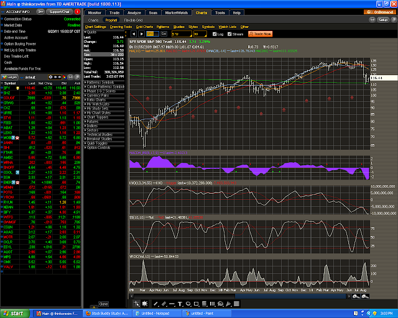
Task: Select the rectangle drawing tool
Action: click(x=197, y=304)
